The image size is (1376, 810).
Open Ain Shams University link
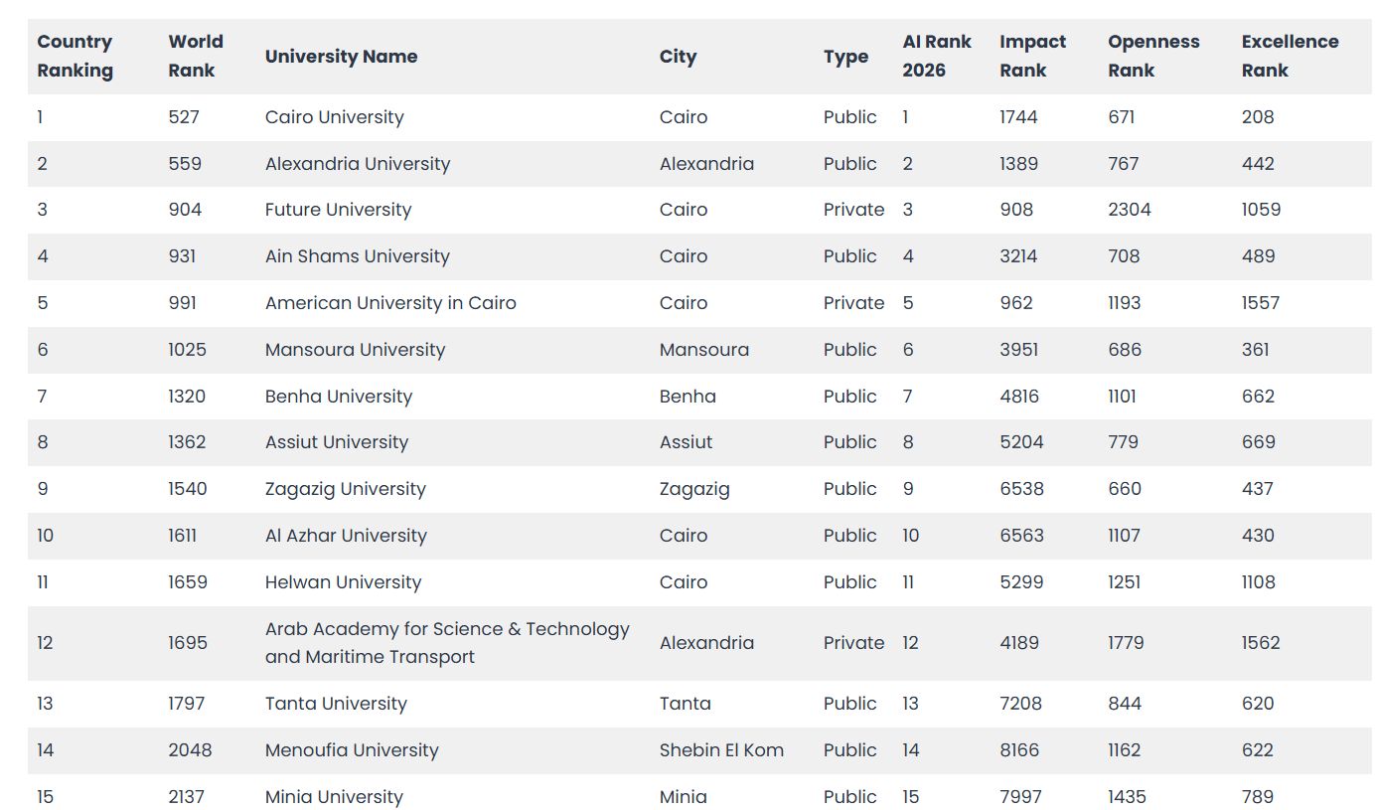[358, 256]
